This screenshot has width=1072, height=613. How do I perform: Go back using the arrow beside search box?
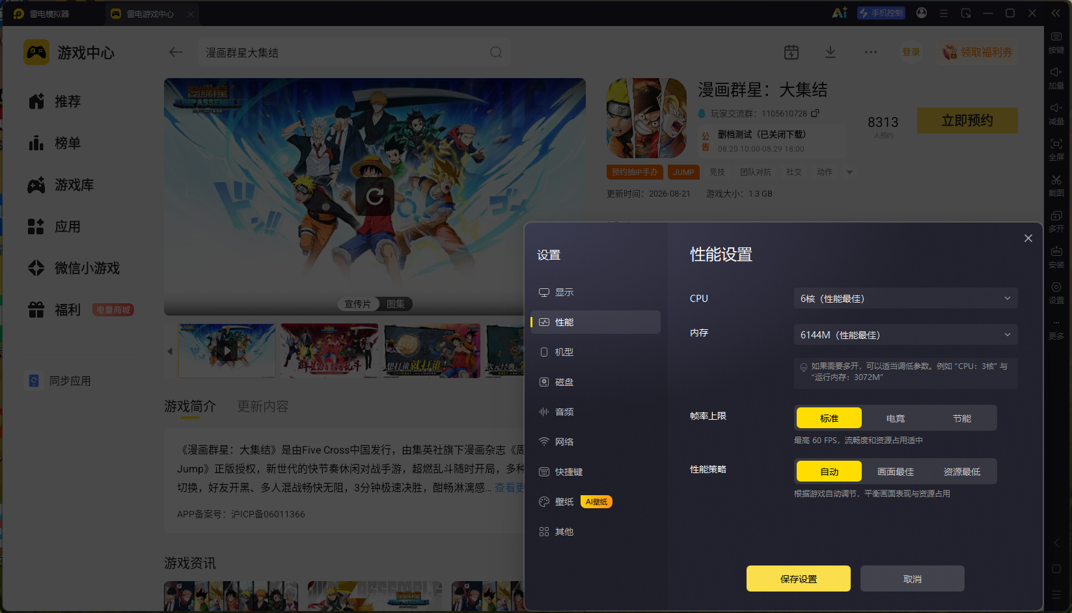click(x=176, y=52)
